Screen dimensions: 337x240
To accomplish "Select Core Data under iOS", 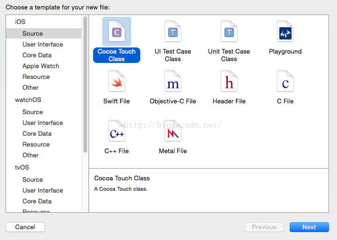I will point(37,55).
